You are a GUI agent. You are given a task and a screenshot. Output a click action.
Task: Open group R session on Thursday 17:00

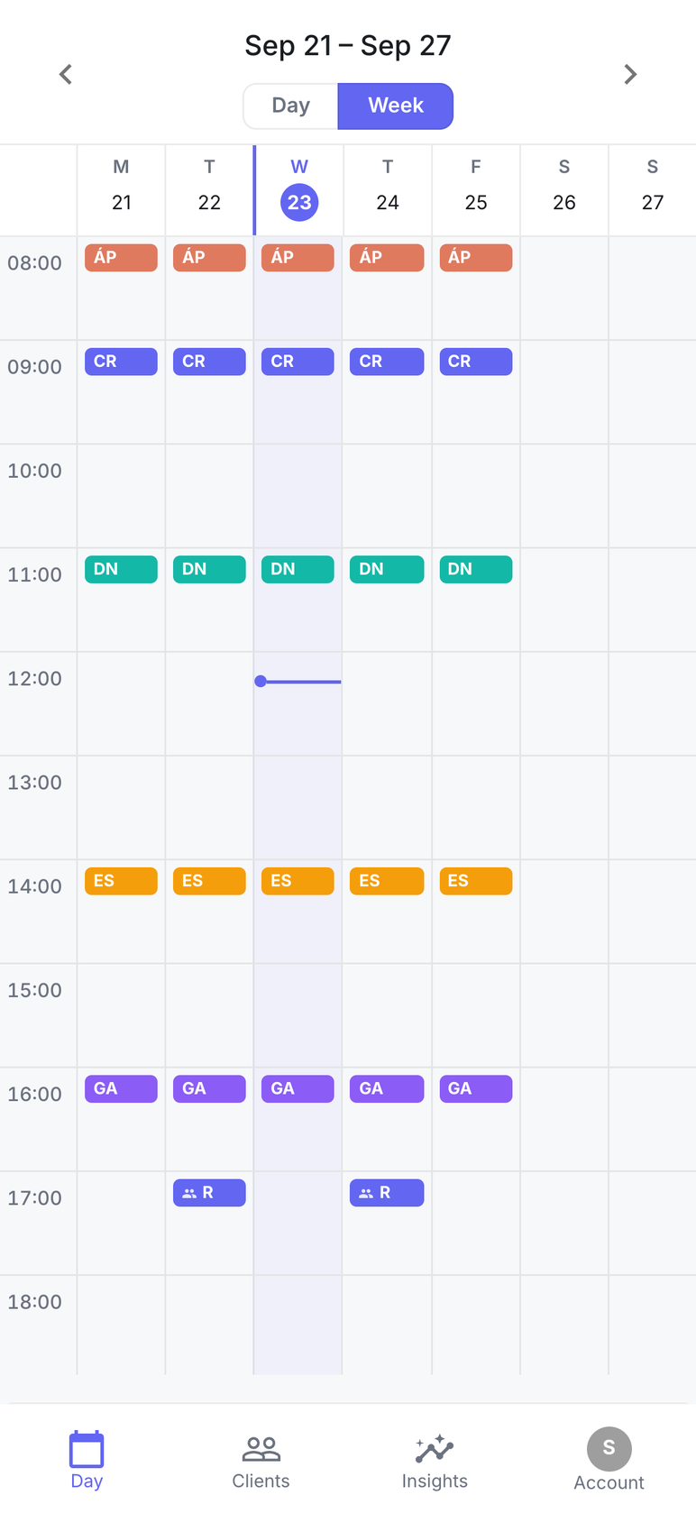point(387,1193)
